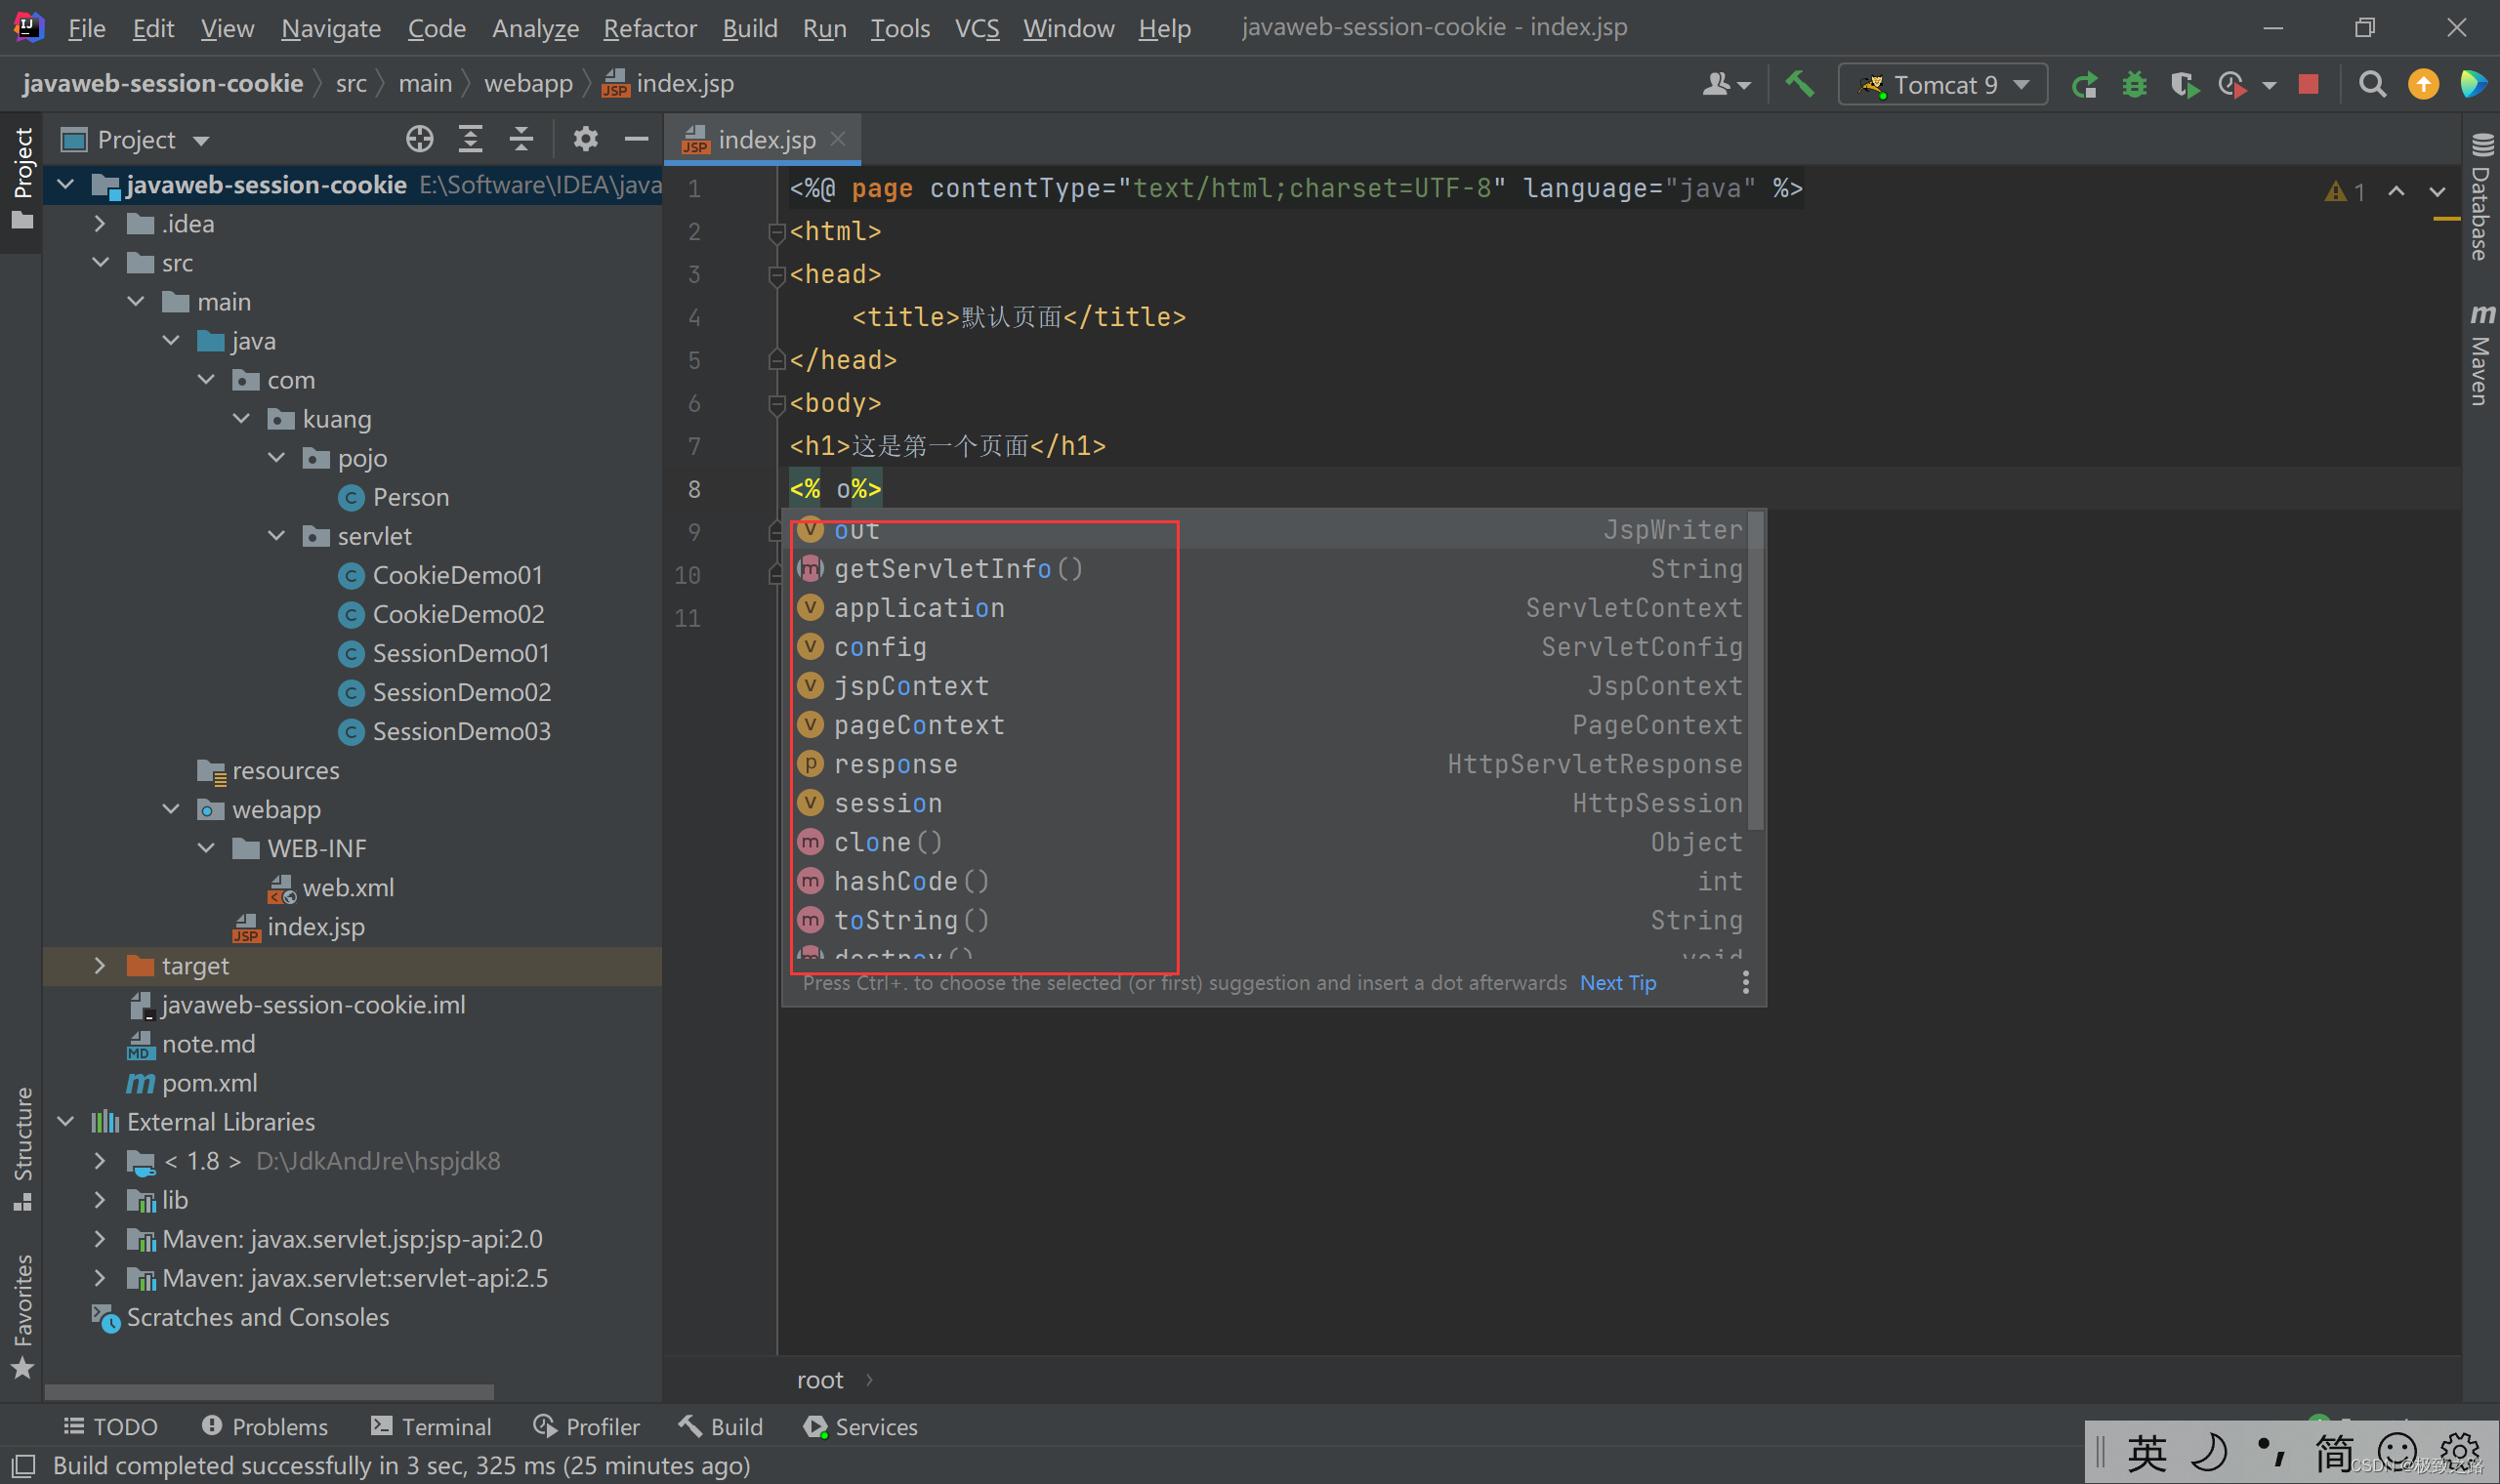Open the Maven tool window
This screenshot has height=1484, width=2500.
[x=2481, y=356]
